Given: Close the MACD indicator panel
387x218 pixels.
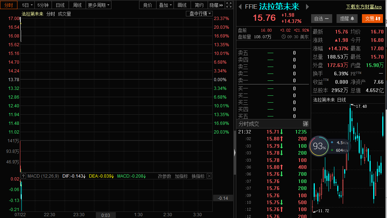Looking at the screenshot, I should tap(209, 176).
